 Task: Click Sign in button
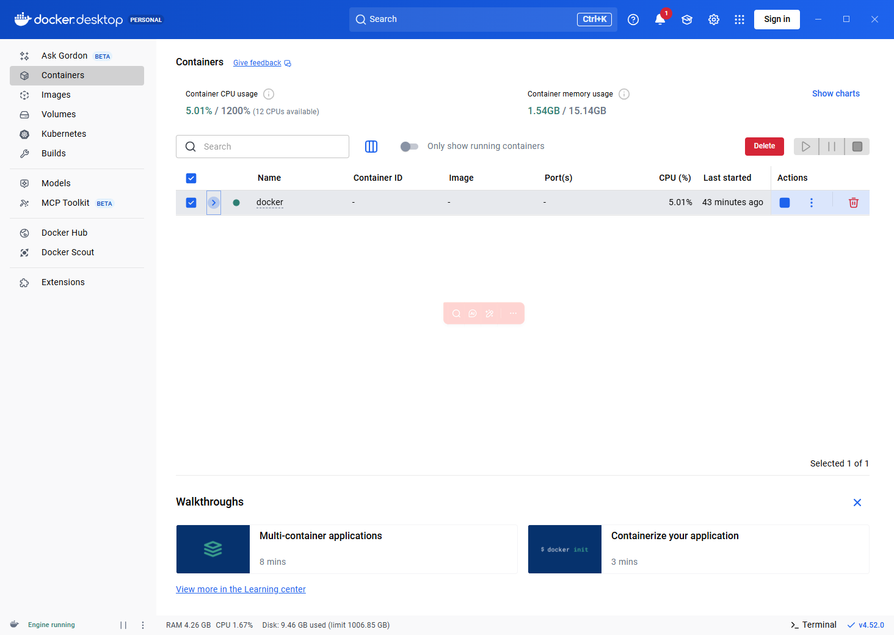click(x=777, y=20)
